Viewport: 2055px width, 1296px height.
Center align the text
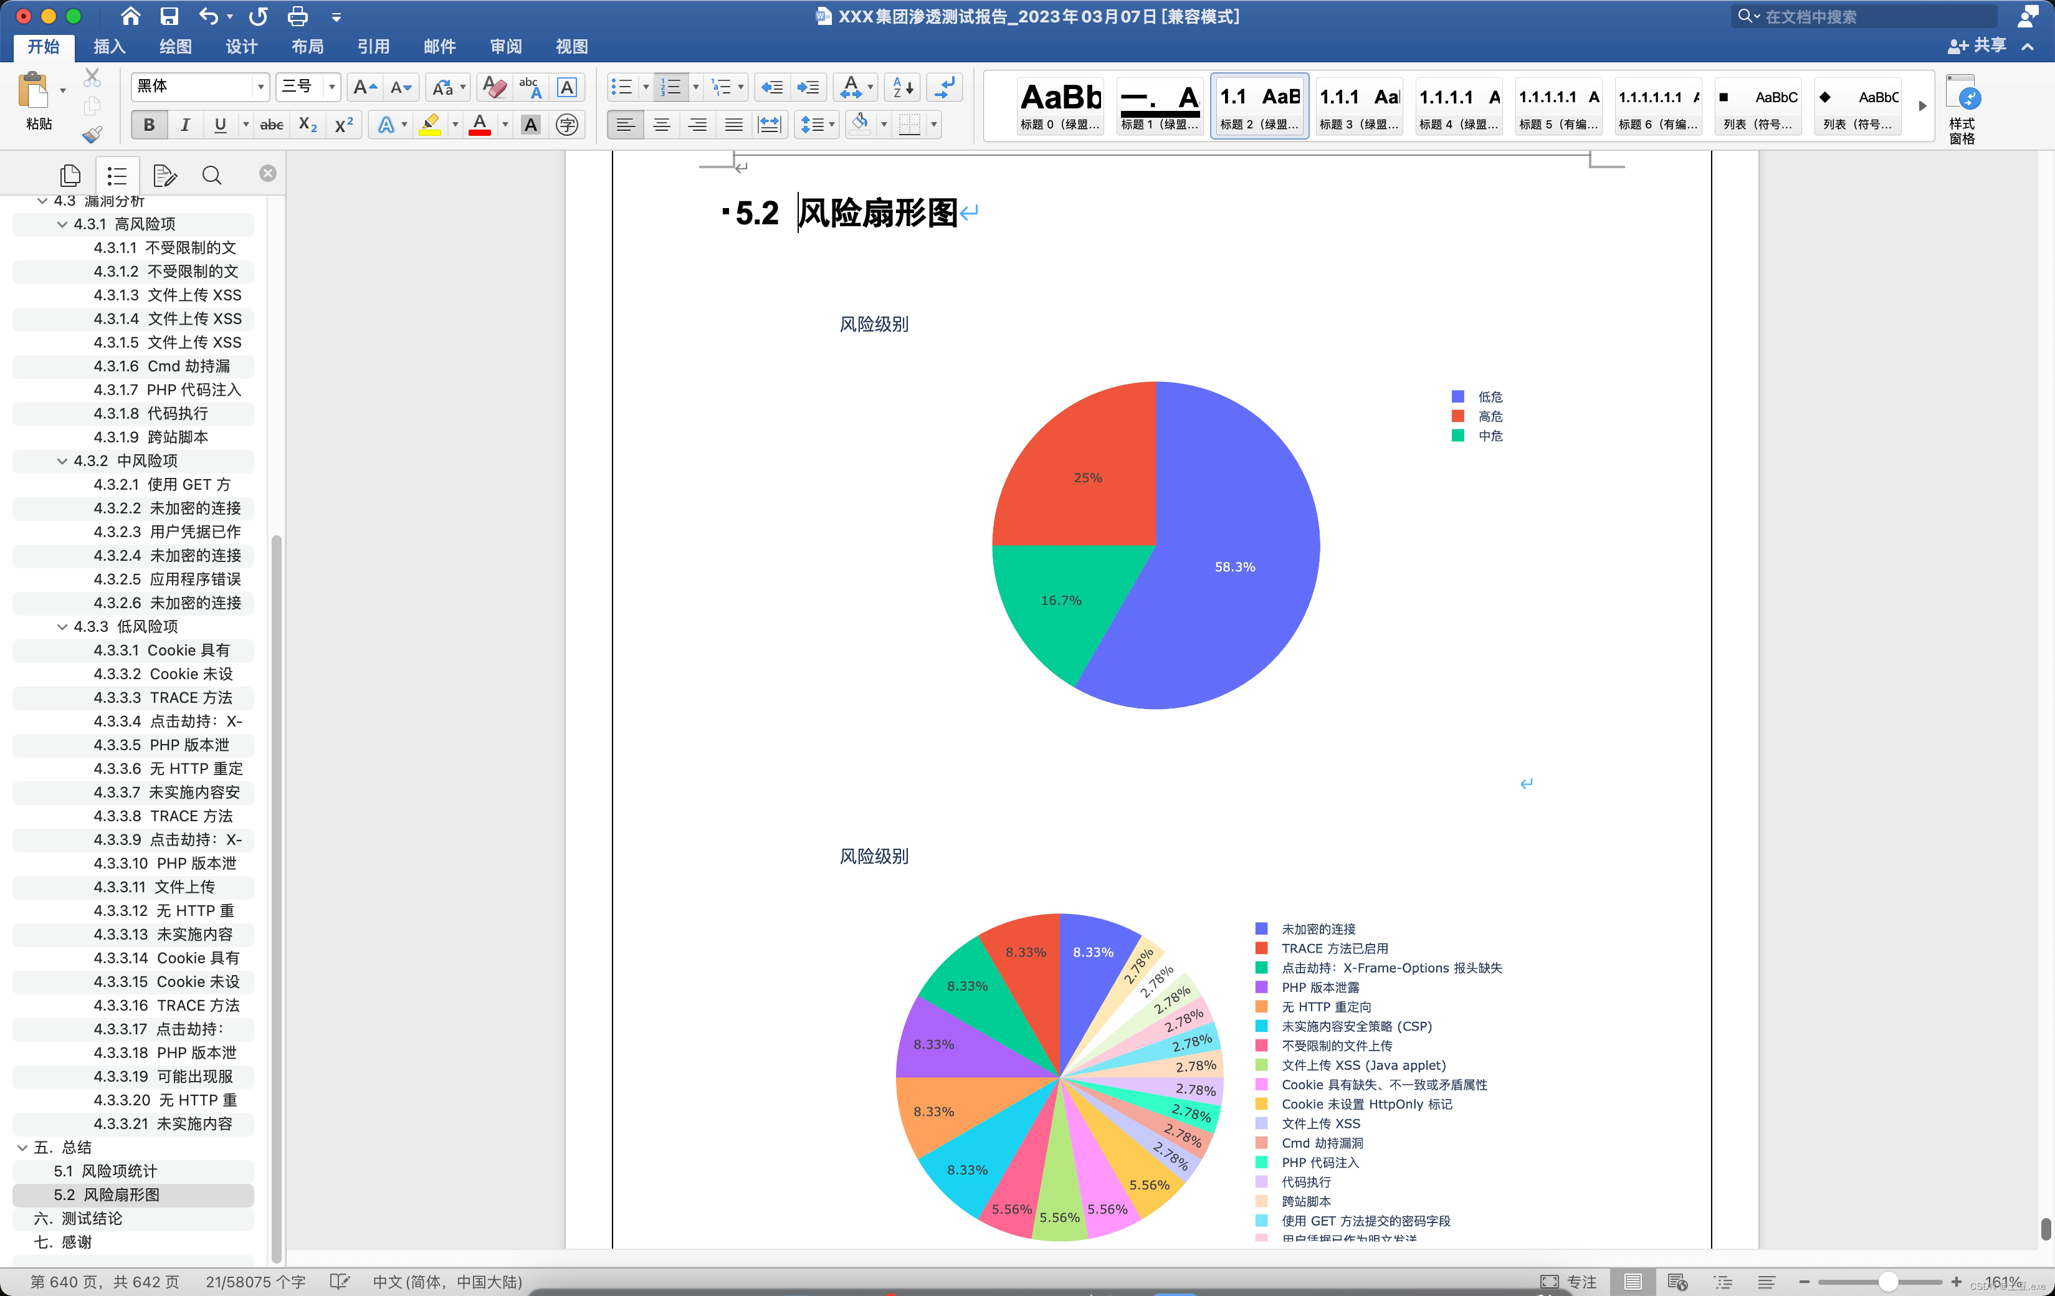point(661,125)
